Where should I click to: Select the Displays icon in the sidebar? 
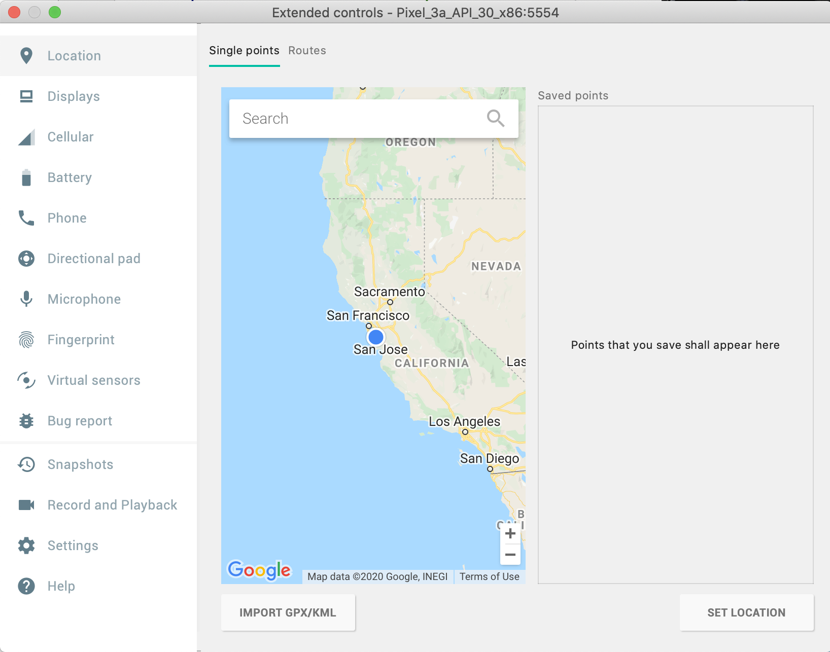pos(73,96)
